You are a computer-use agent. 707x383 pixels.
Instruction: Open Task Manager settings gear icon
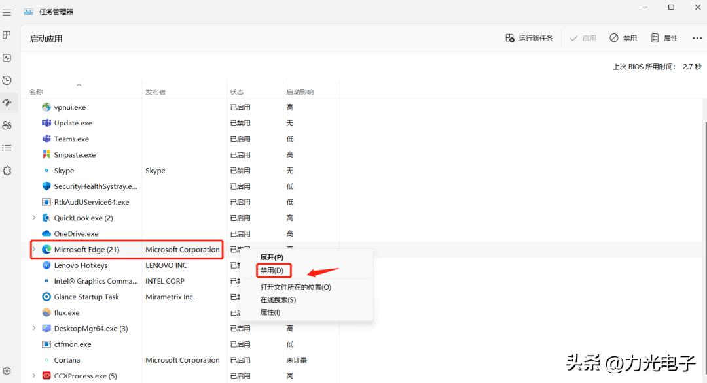[x=7, y=371]
